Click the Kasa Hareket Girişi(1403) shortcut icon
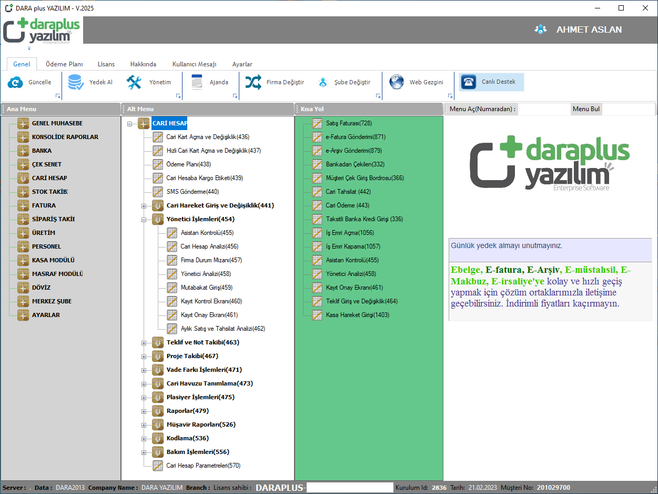The width and height of the screenshot is (658, 494). (x=317, y=315)
